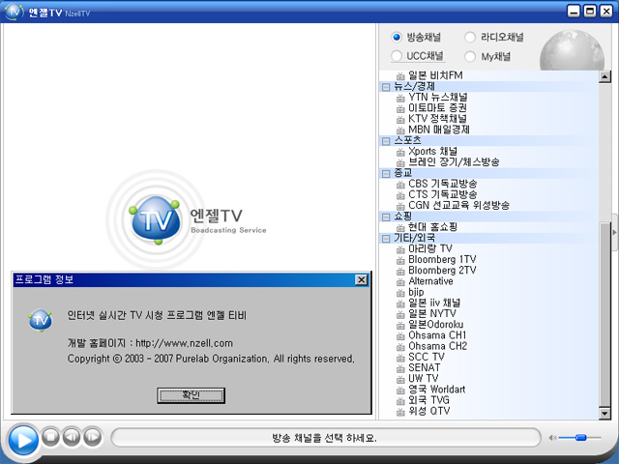This screenshot has width=619, height=464.
Task: Adjust the volume slider handle
Action: [x=580, y=437]
